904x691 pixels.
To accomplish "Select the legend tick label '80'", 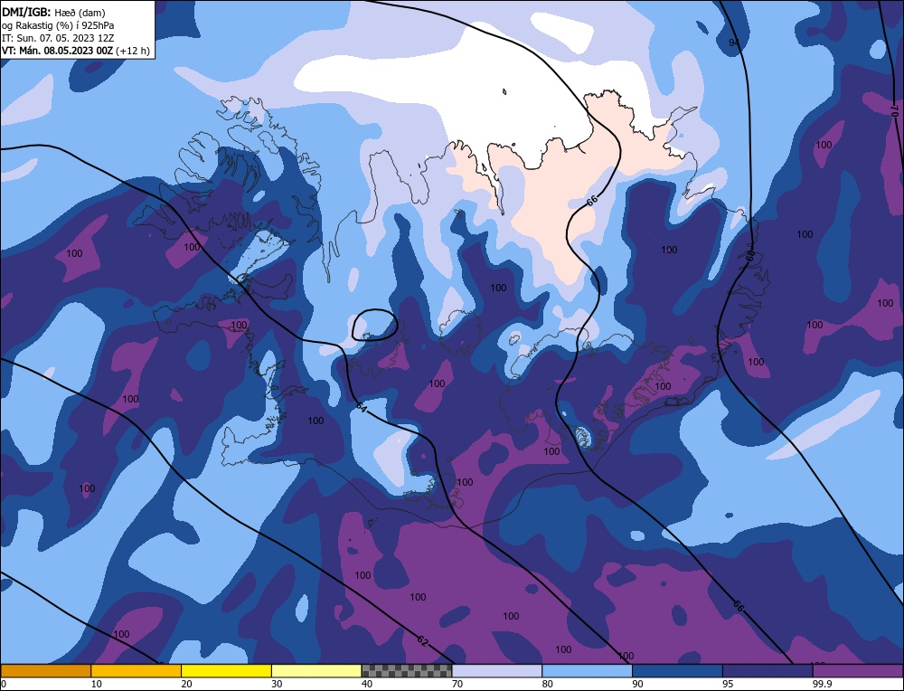I will [x=547, y=684].
